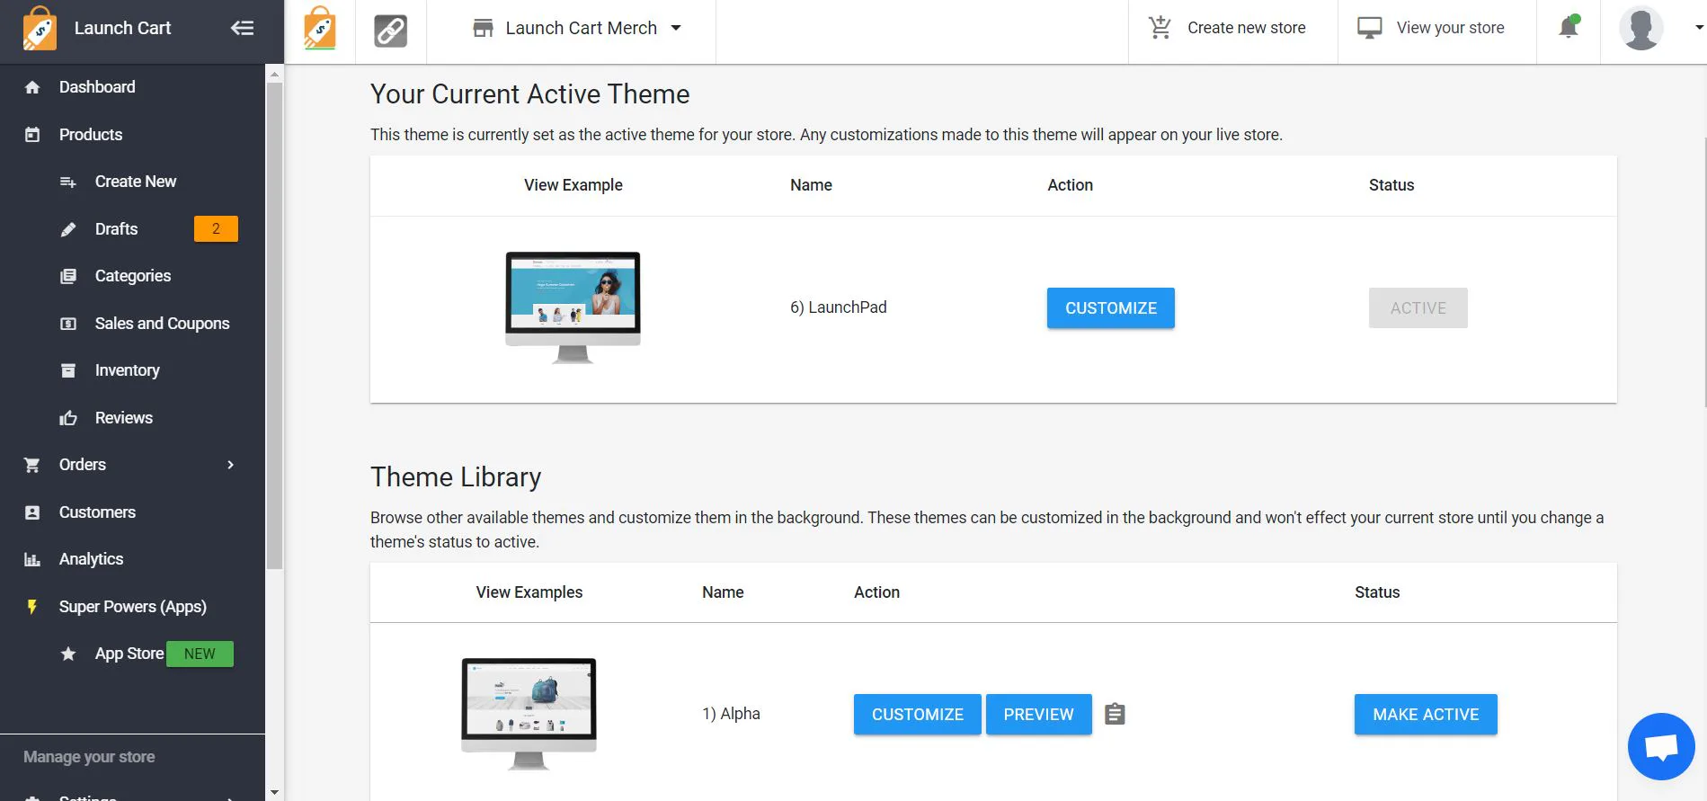Viewport: 1707px width, 801px height.
Task: Click the shopping bag icon in the top bar
Action: (320, 28)
